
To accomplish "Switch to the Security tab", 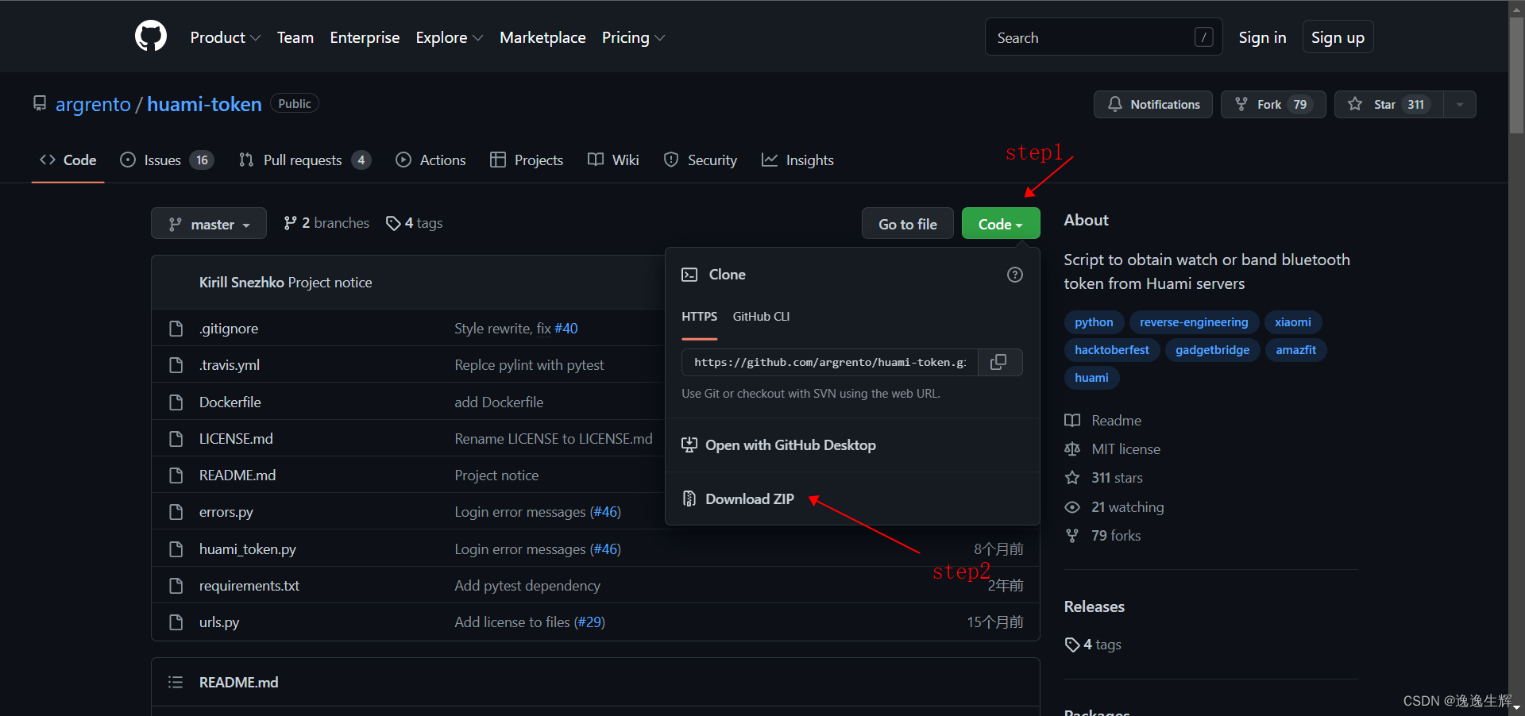I will click(x=700, y=160).
